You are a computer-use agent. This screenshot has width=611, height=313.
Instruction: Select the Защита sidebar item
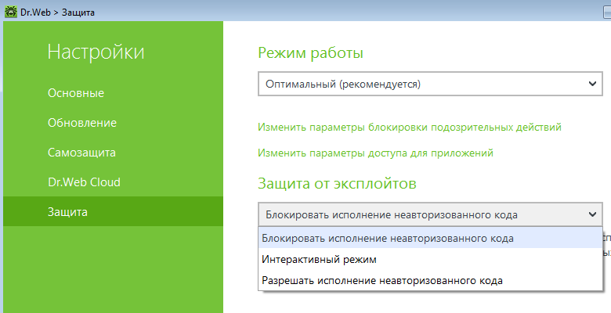tap(113, 211)
